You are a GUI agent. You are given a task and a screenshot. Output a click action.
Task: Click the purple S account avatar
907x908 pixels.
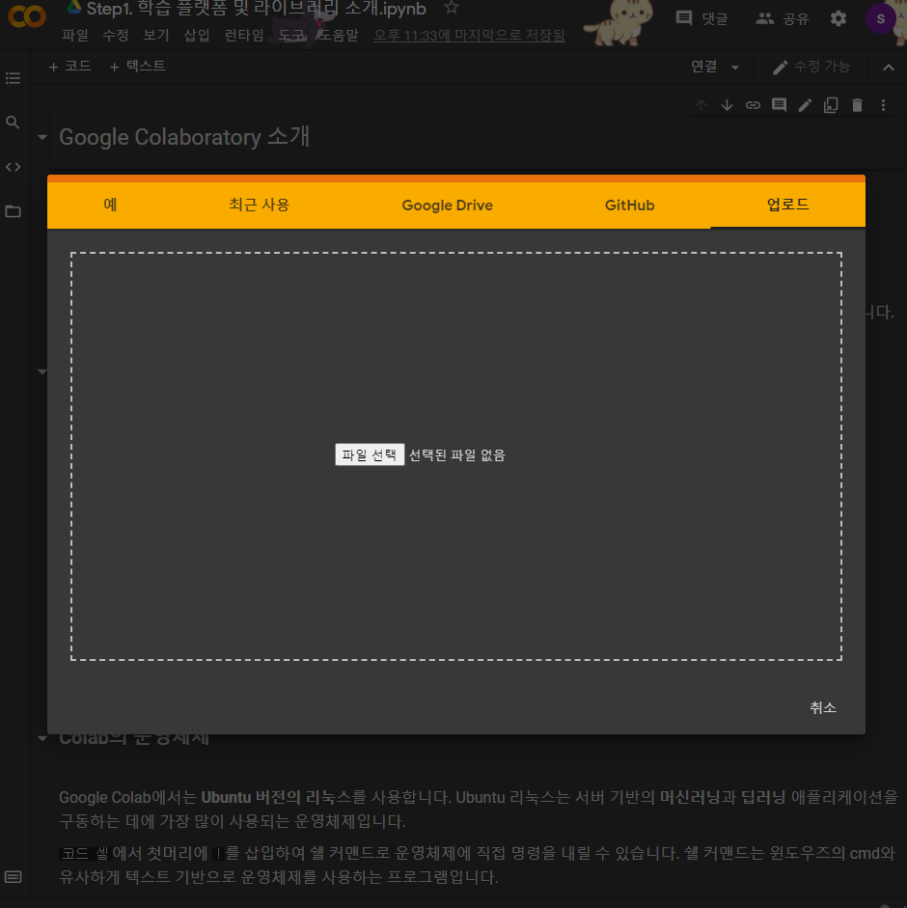(880, 18)
